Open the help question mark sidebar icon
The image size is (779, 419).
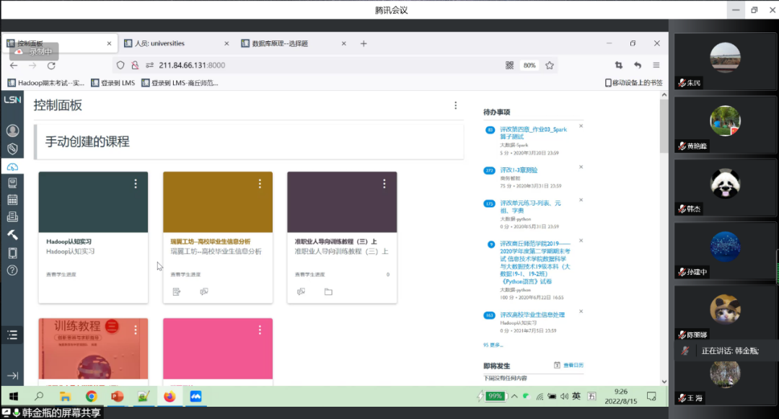12,270
